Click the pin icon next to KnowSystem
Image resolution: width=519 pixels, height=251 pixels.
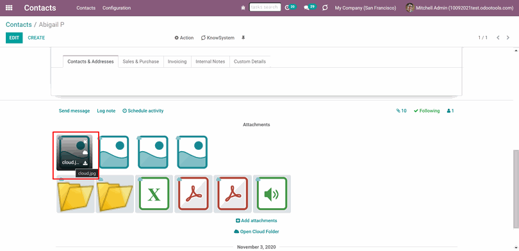point(243,38)
